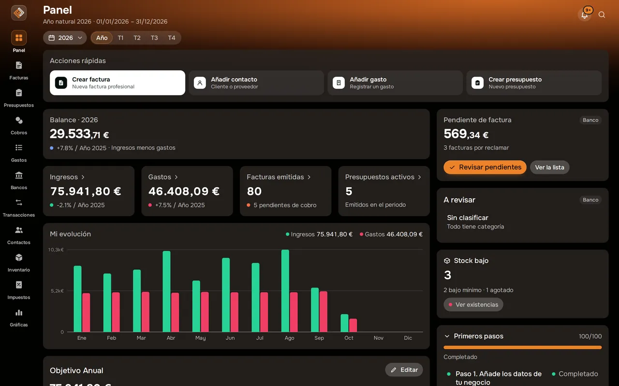Select the Gastos list icon in sidebar
This screenshot has height=386, width=619.
[19, 148]
